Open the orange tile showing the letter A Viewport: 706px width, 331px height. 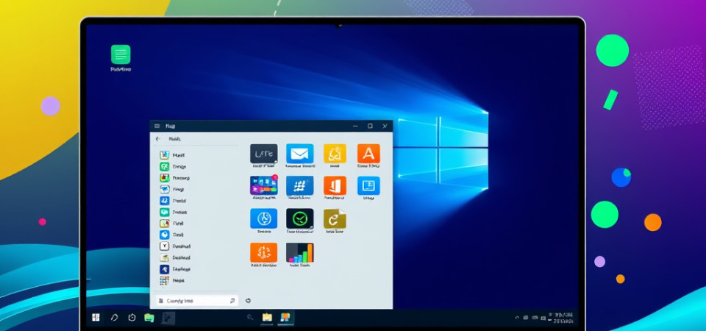coord(368,154)
